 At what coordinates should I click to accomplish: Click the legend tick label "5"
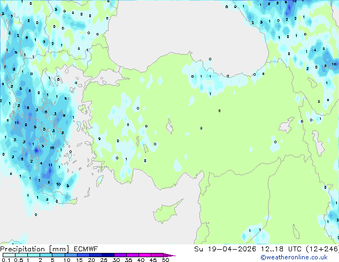click(x=52, y=260)
